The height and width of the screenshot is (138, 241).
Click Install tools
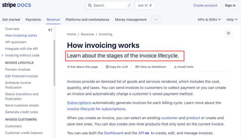184,67
